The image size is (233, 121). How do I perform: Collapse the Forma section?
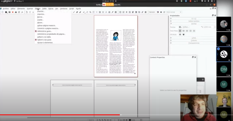(x=193, y=24)
